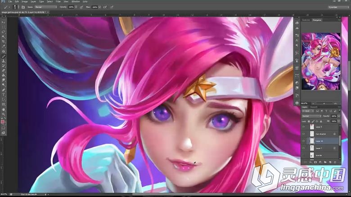Open the tool preset picker arrow

pyautogui.click(x=9, y=7)
